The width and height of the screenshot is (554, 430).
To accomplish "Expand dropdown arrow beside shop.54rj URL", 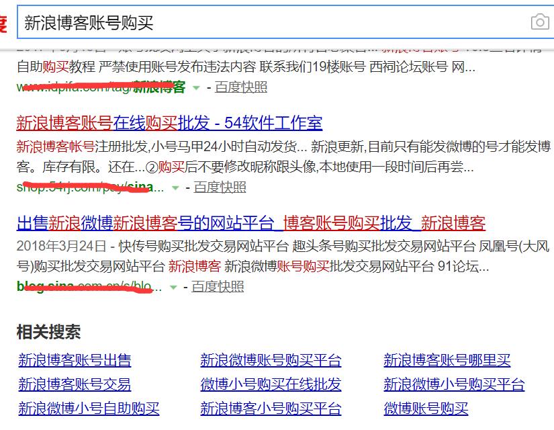I will (175, 187).
